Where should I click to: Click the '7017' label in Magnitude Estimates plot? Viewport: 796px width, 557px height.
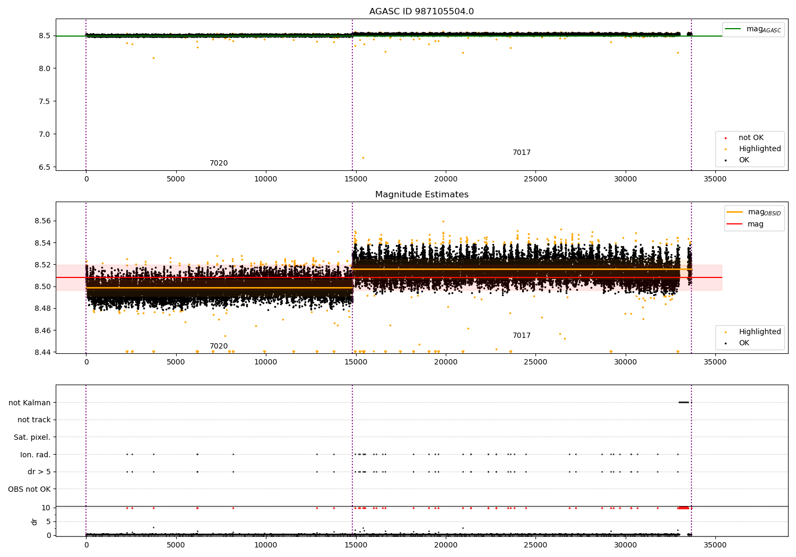pyautogui.click(x=522, y=336)
